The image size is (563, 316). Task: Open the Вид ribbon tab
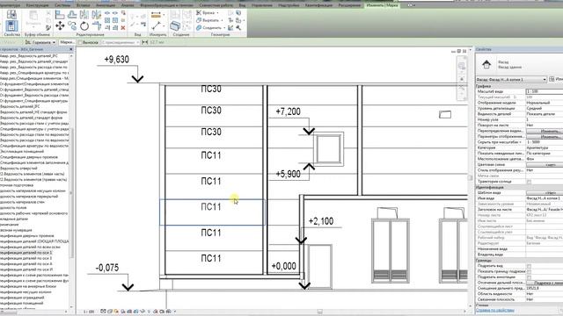tap(243, 5)
